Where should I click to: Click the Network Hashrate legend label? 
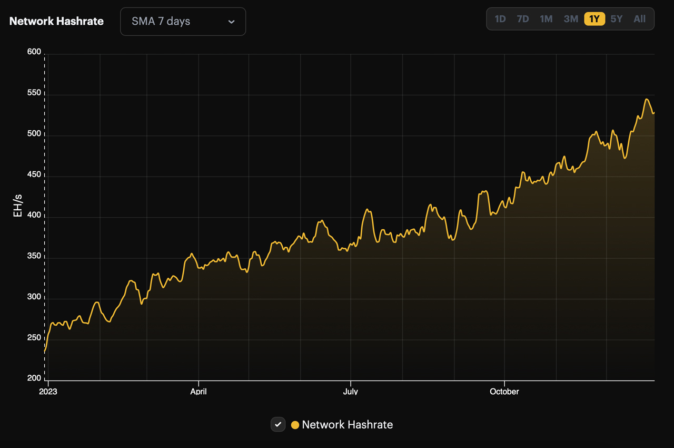click(347, 425)
